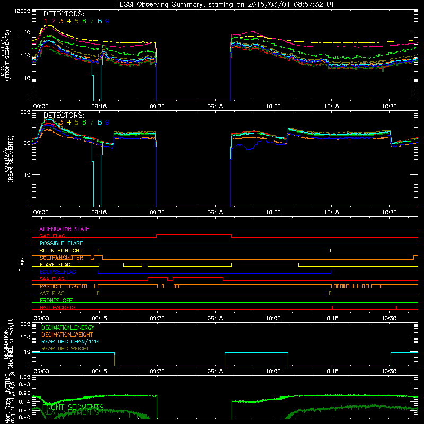Select the SC_IN_SUNLIGHT flag label
The width and height of the screenshot is (424, 424).
pos(61,250)
